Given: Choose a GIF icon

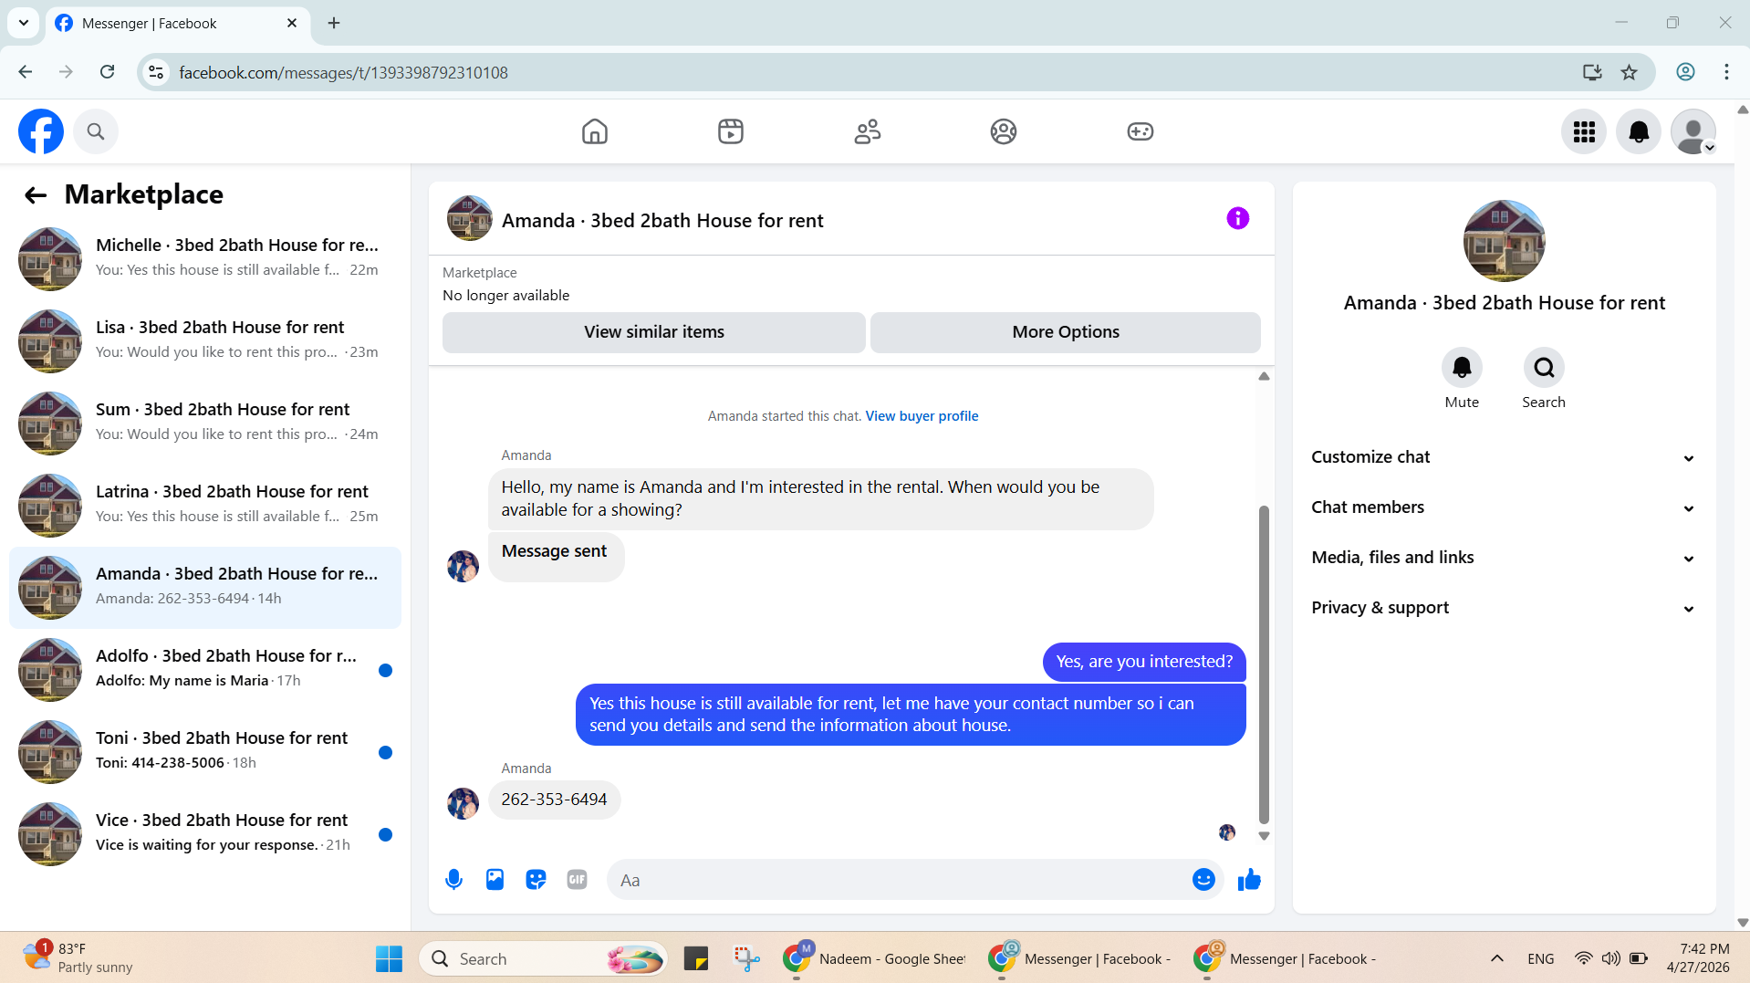Looking at the screenshot, I should [577, 880].
